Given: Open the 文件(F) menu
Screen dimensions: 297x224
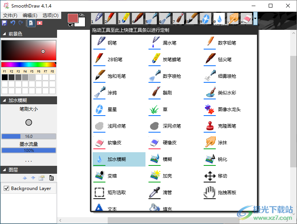Looking at the screenshot, I should [10, 15].
